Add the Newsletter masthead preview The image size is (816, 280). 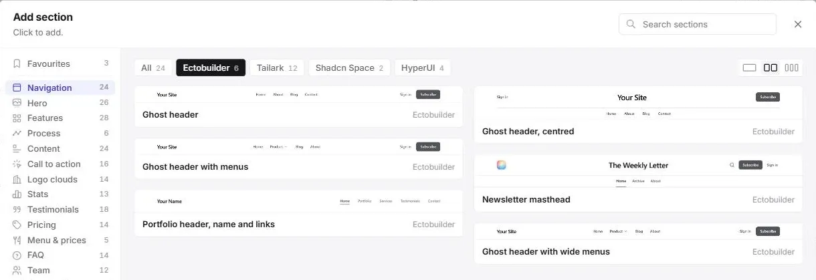click(x=638, y=171)
